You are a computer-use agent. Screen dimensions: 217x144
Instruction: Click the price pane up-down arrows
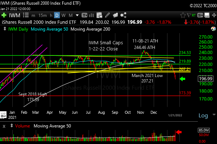[5, 29]
